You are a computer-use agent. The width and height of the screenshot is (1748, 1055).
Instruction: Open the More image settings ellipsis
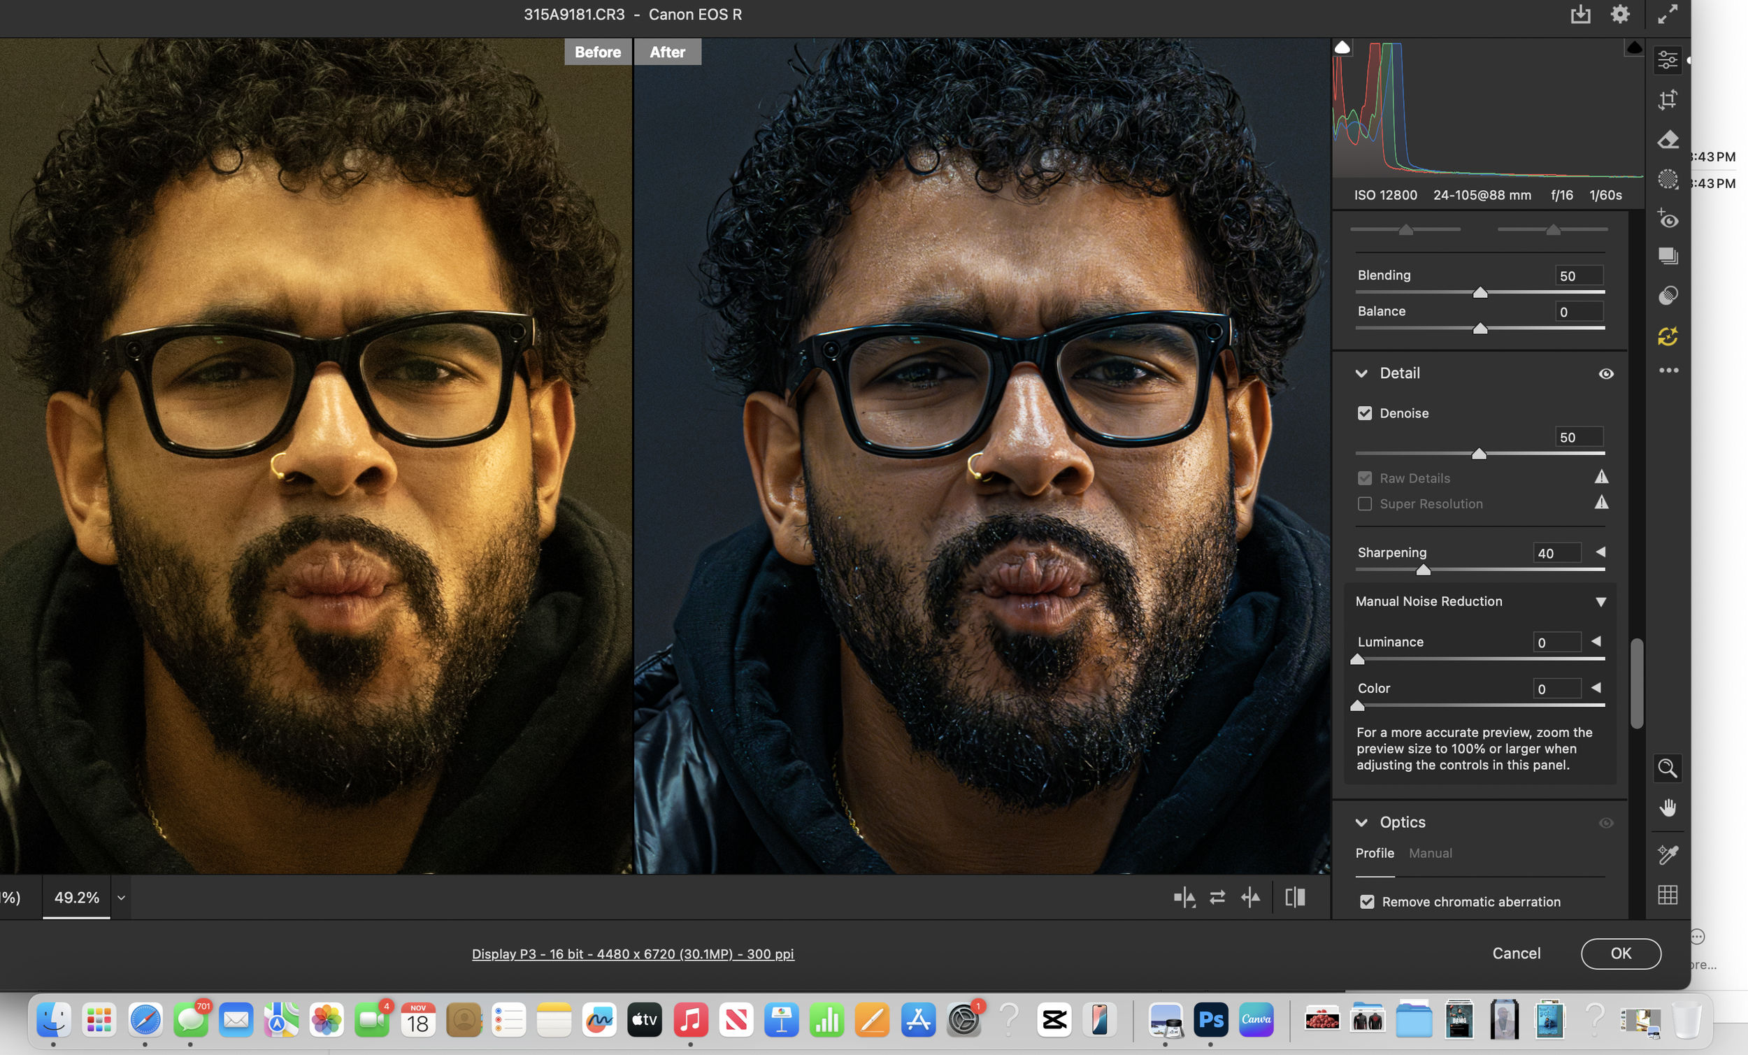[1668, 371]
